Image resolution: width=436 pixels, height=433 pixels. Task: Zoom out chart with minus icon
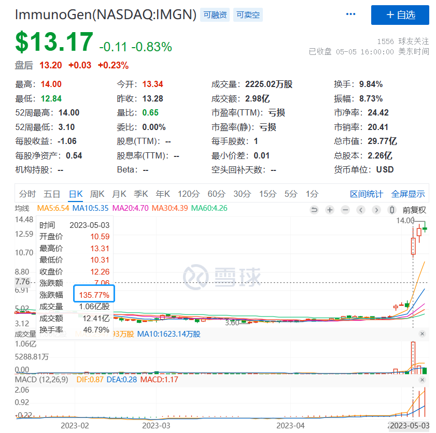tap(345, 210)
